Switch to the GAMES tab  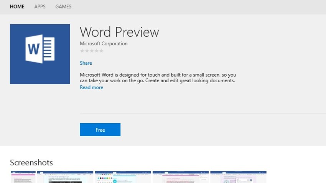pos(63,7)
